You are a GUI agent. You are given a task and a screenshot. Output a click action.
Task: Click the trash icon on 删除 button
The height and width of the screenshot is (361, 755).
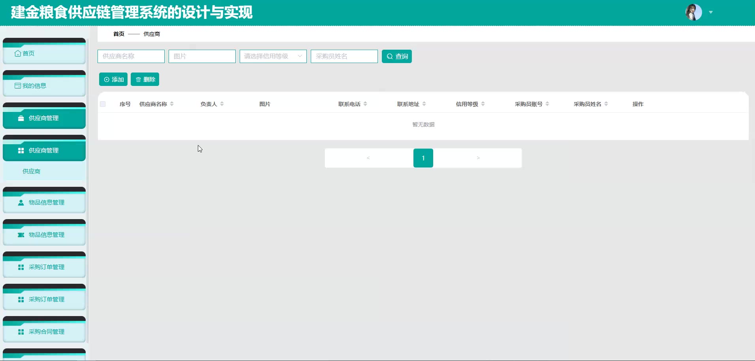pyautogui.click(x=138, y=80)
